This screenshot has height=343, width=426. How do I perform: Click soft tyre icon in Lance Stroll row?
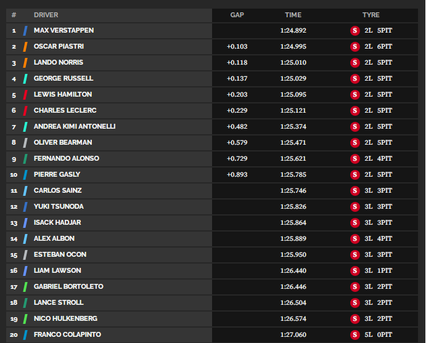355,303
